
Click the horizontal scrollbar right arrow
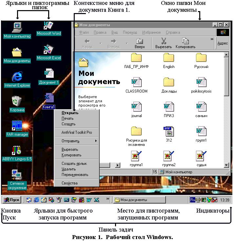click(x=118, y=165)
